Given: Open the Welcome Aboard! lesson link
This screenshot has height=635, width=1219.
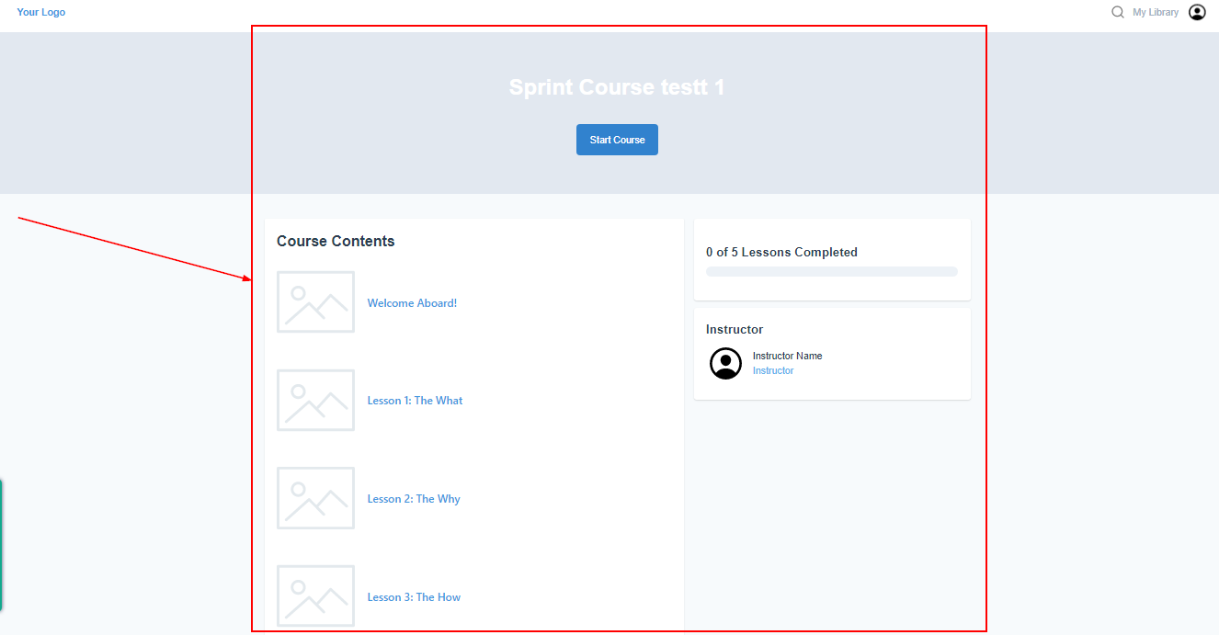Looking at the screenshot, I should point(412,303).
